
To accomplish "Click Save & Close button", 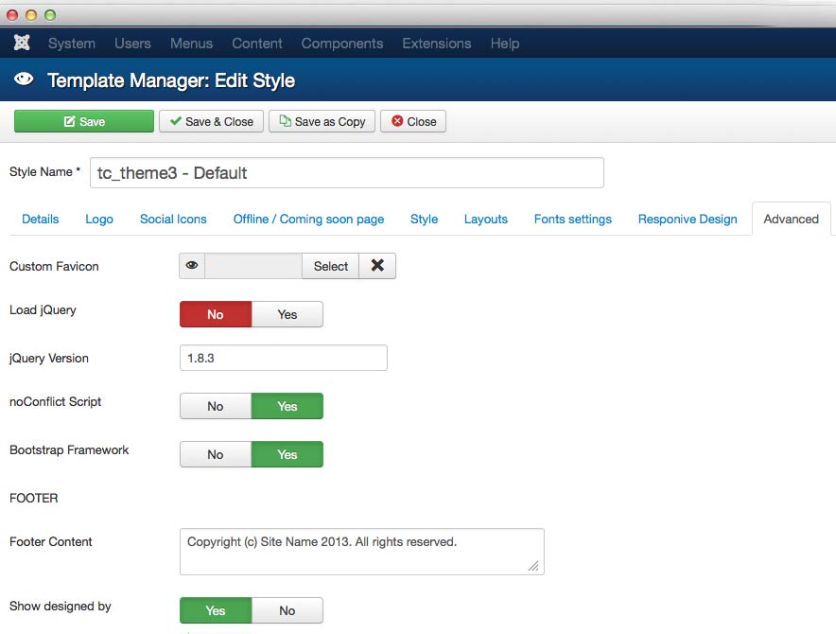I will click(211, 121).
